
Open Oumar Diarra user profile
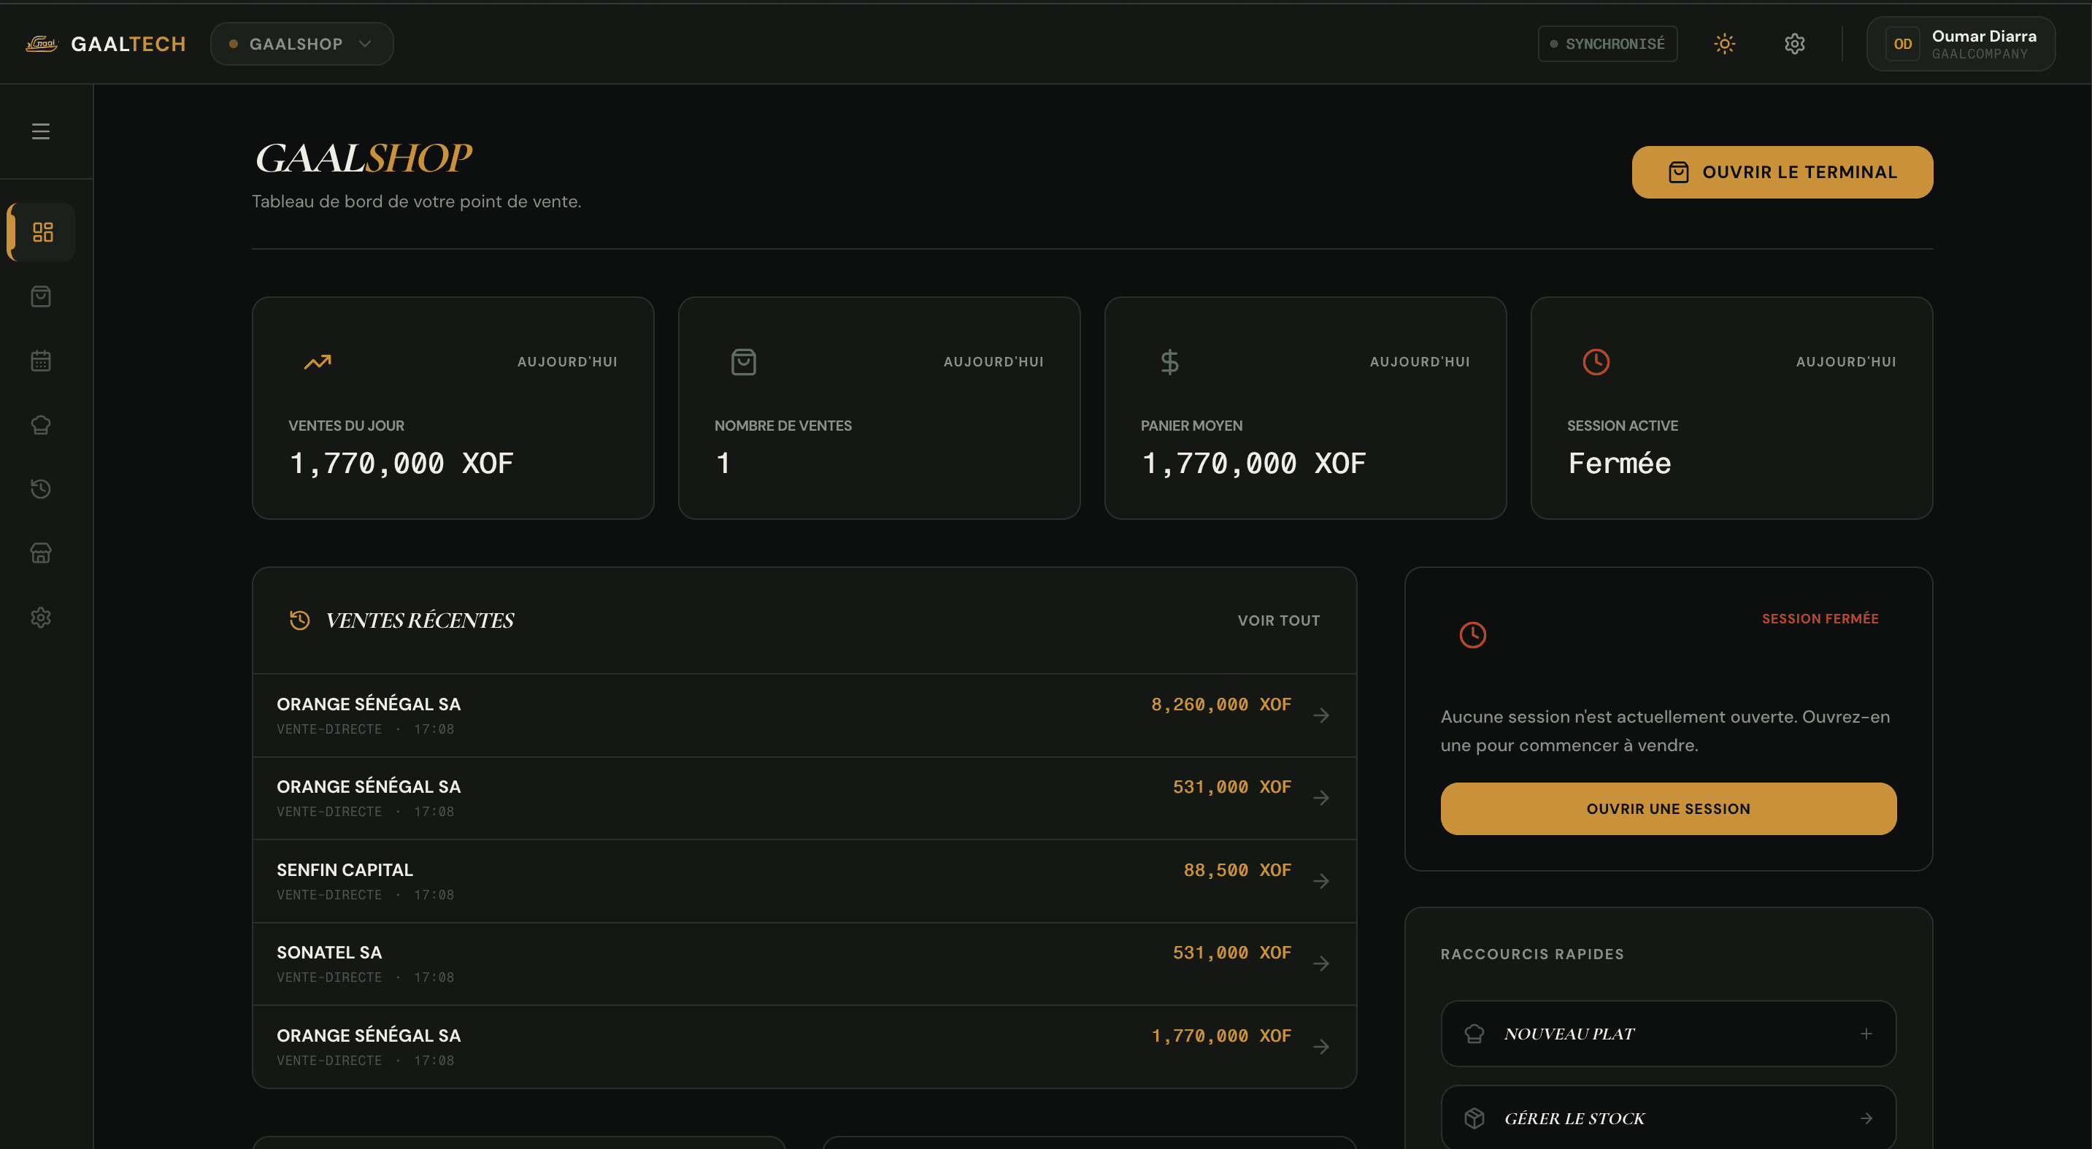[1961, 44]
